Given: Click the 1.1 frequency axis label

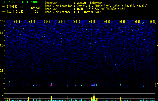Looking at the screenshot, I should click(2, 33).
